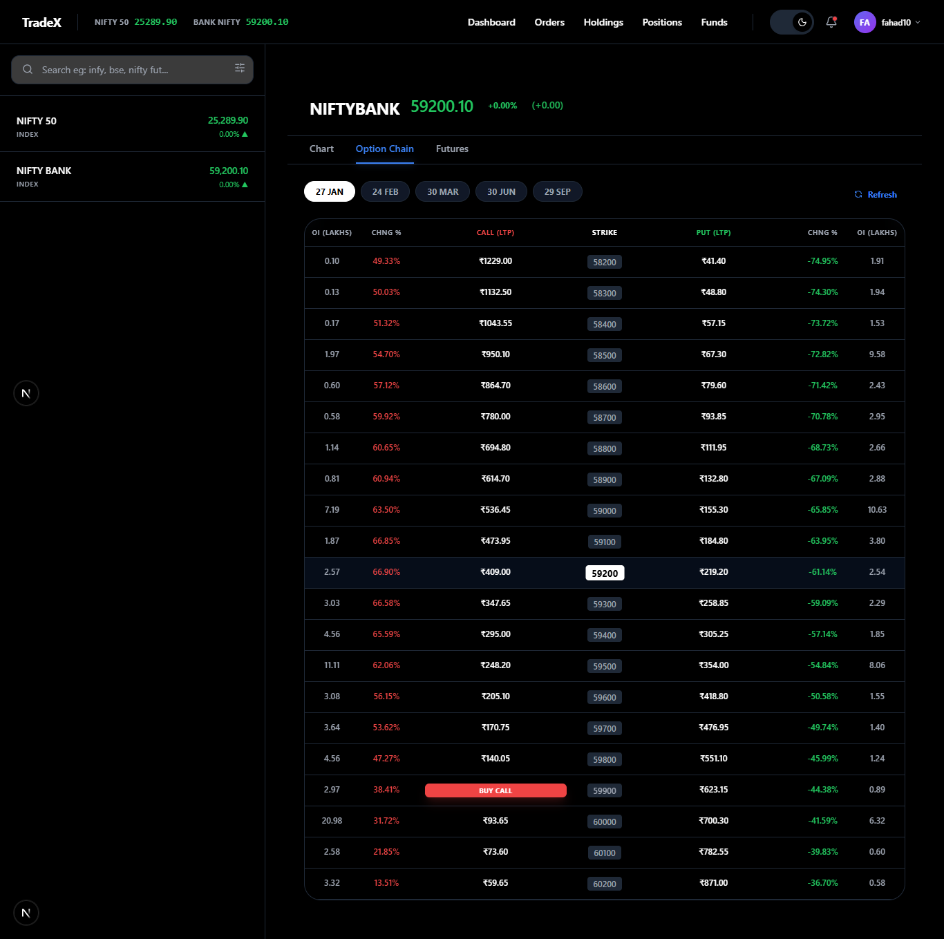Click the CALL (LTP) column header

point(495,233)
